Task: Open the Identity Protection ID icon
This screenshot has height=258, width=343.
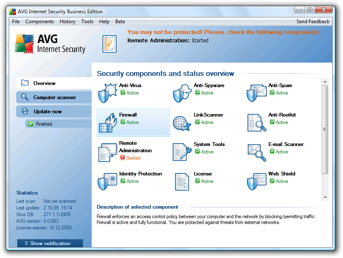Action: [x=107, y=181]
